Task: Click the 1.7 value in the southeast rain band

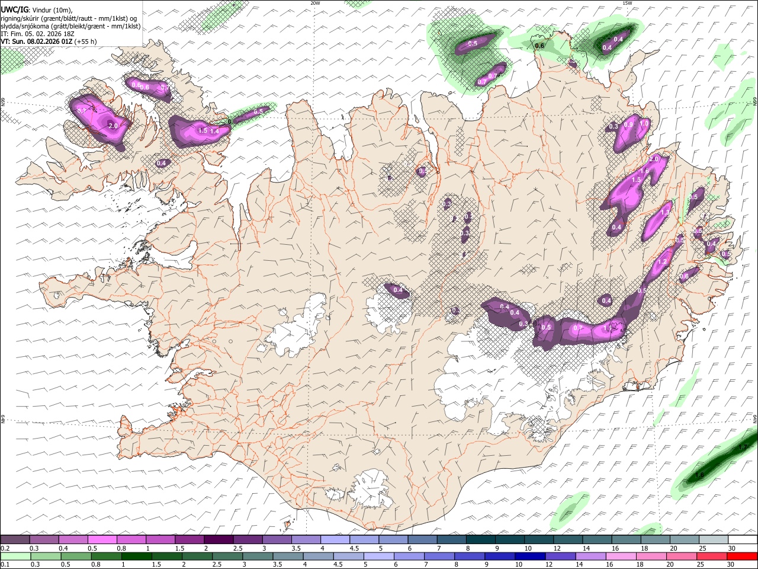Action: point(744,446)
